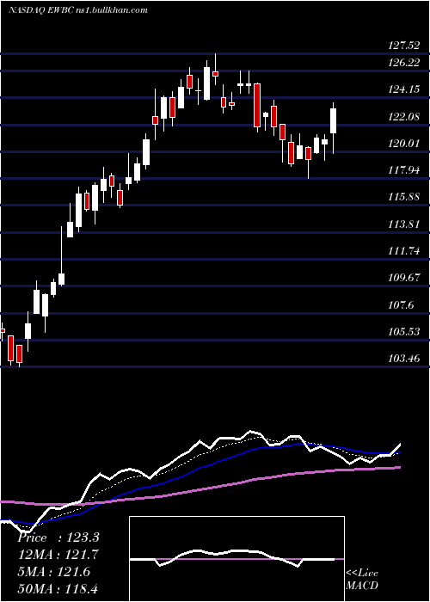The height and width of the screenshot is (602, 430).
Task: Select the 117.94 price axis label
Action: 403,170
